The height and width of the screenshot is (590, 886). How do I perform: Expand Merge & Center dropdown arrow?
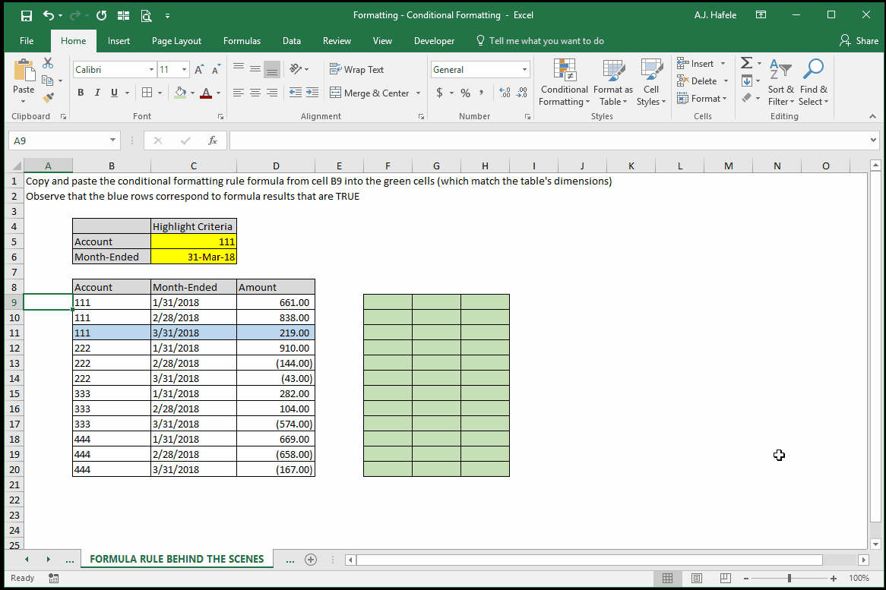pyautogui.click(x=418, y=93)
